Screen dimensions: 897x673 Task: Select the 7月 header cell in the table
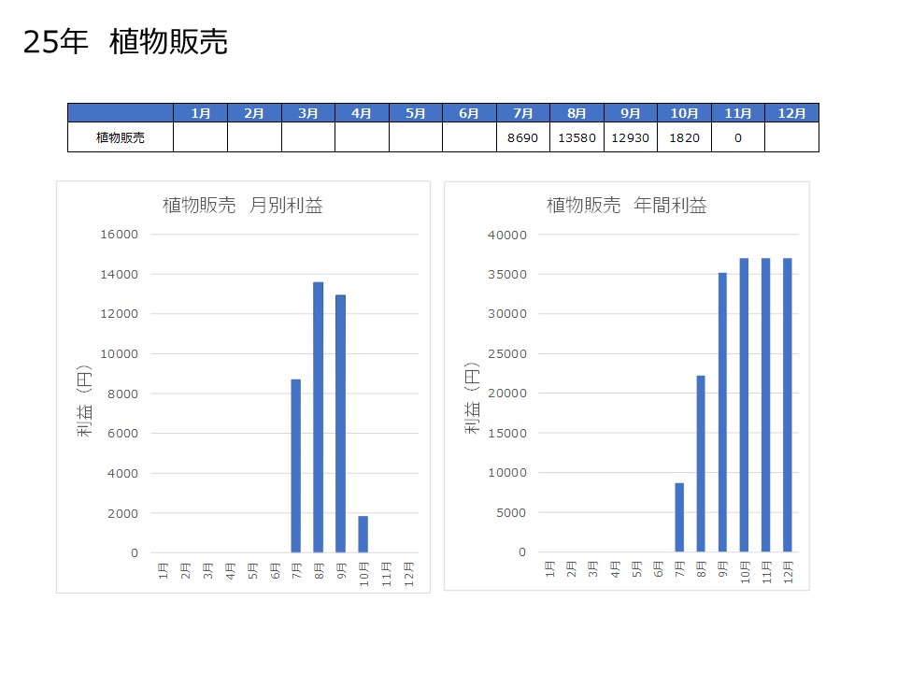523,113
